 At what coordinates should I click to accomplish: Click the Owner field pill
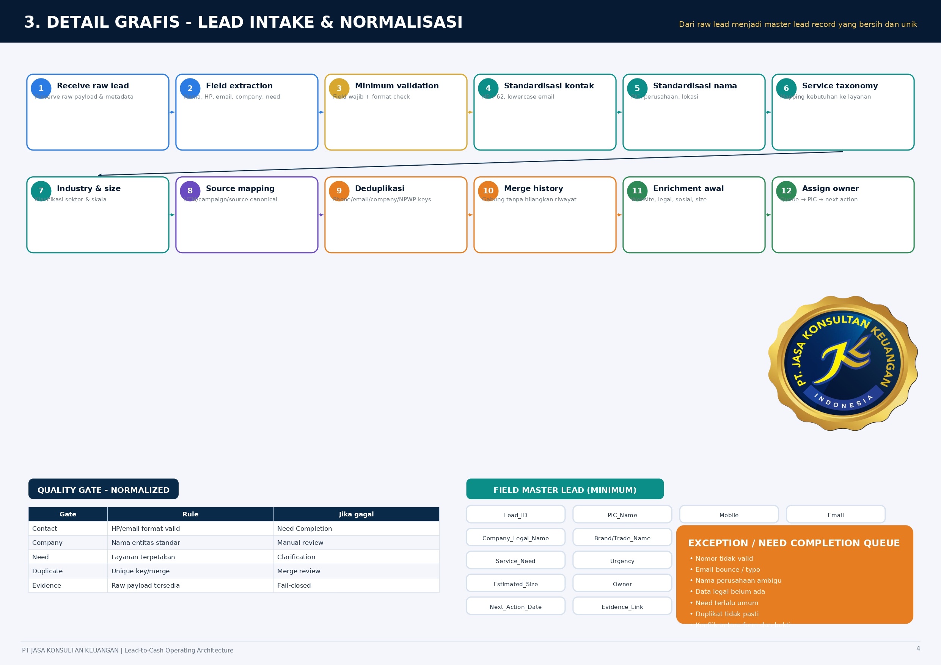[622, 583]
